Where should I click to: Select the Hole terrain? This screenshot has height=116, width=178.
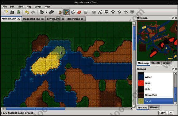(x=156, y=89)
